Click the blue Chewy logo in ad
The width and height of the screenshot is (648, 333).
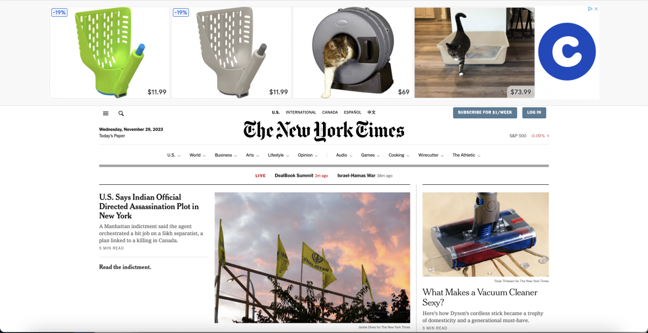pyautogui.click(x=567, y=52)
